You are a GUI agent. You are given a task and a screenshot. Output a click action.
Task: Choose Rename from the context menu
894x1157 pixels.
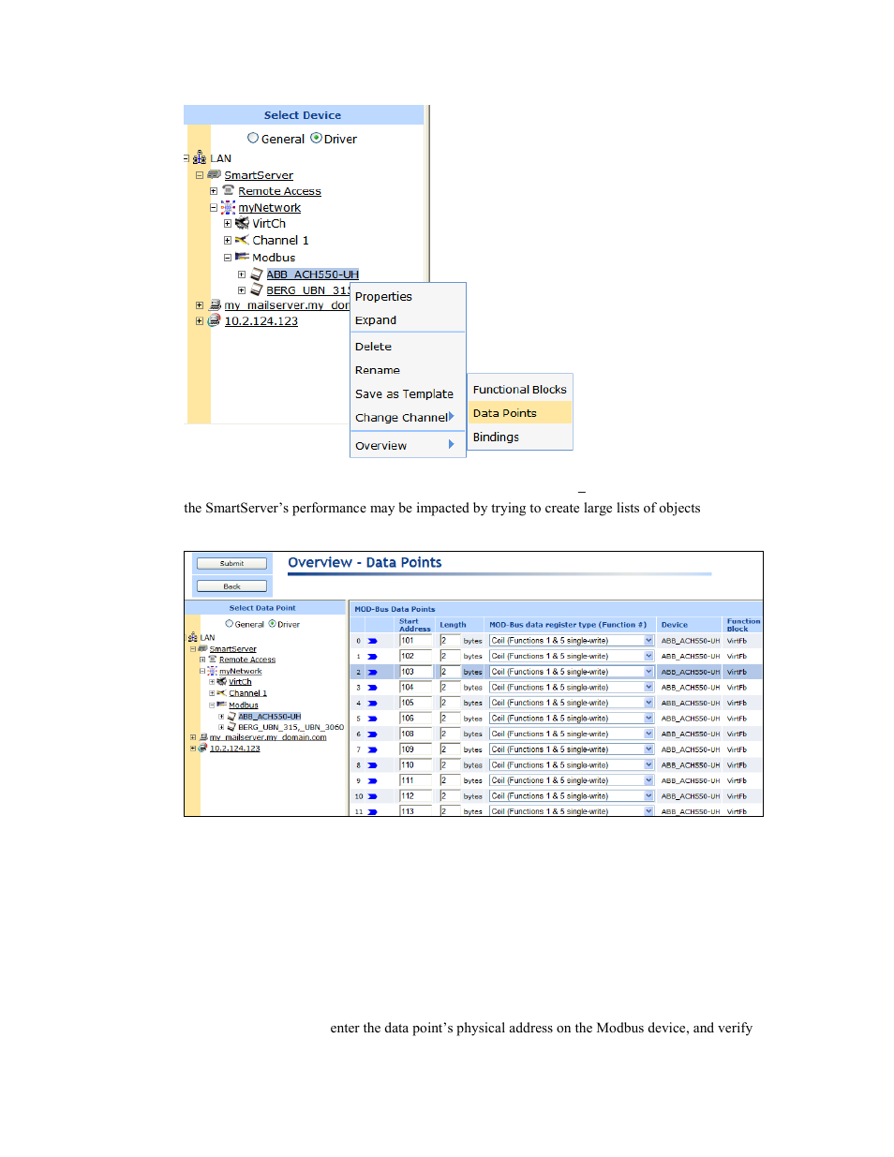coord(377,370)
